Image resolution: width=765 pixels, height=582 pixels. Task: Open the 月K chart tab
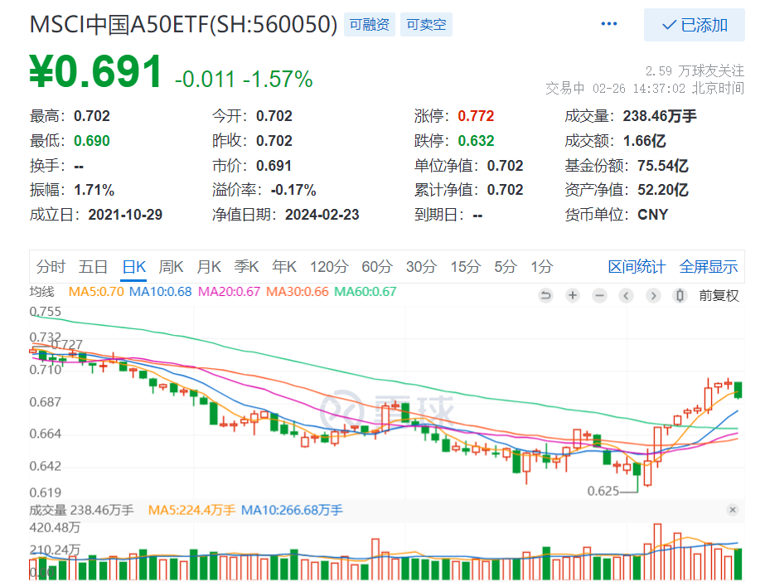[209, 267]
